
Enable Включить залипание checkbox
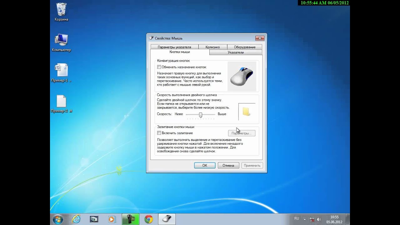coord(159,133)
